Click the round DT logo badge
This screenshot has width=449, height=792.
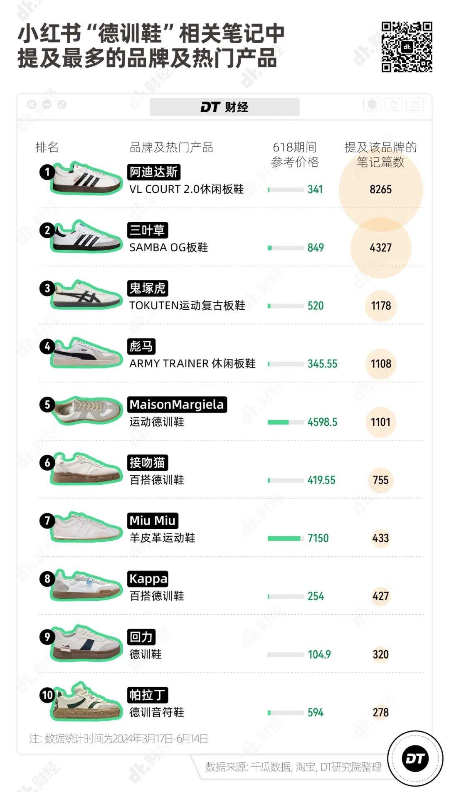(x=415, y=759)
